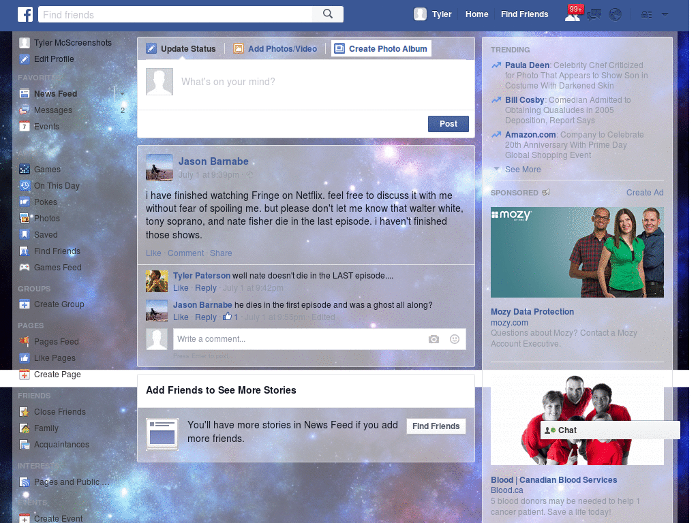Viewport: 698px width, 523px height.
Task: Click the Photos sidebar icon
Action: (25, 219)
